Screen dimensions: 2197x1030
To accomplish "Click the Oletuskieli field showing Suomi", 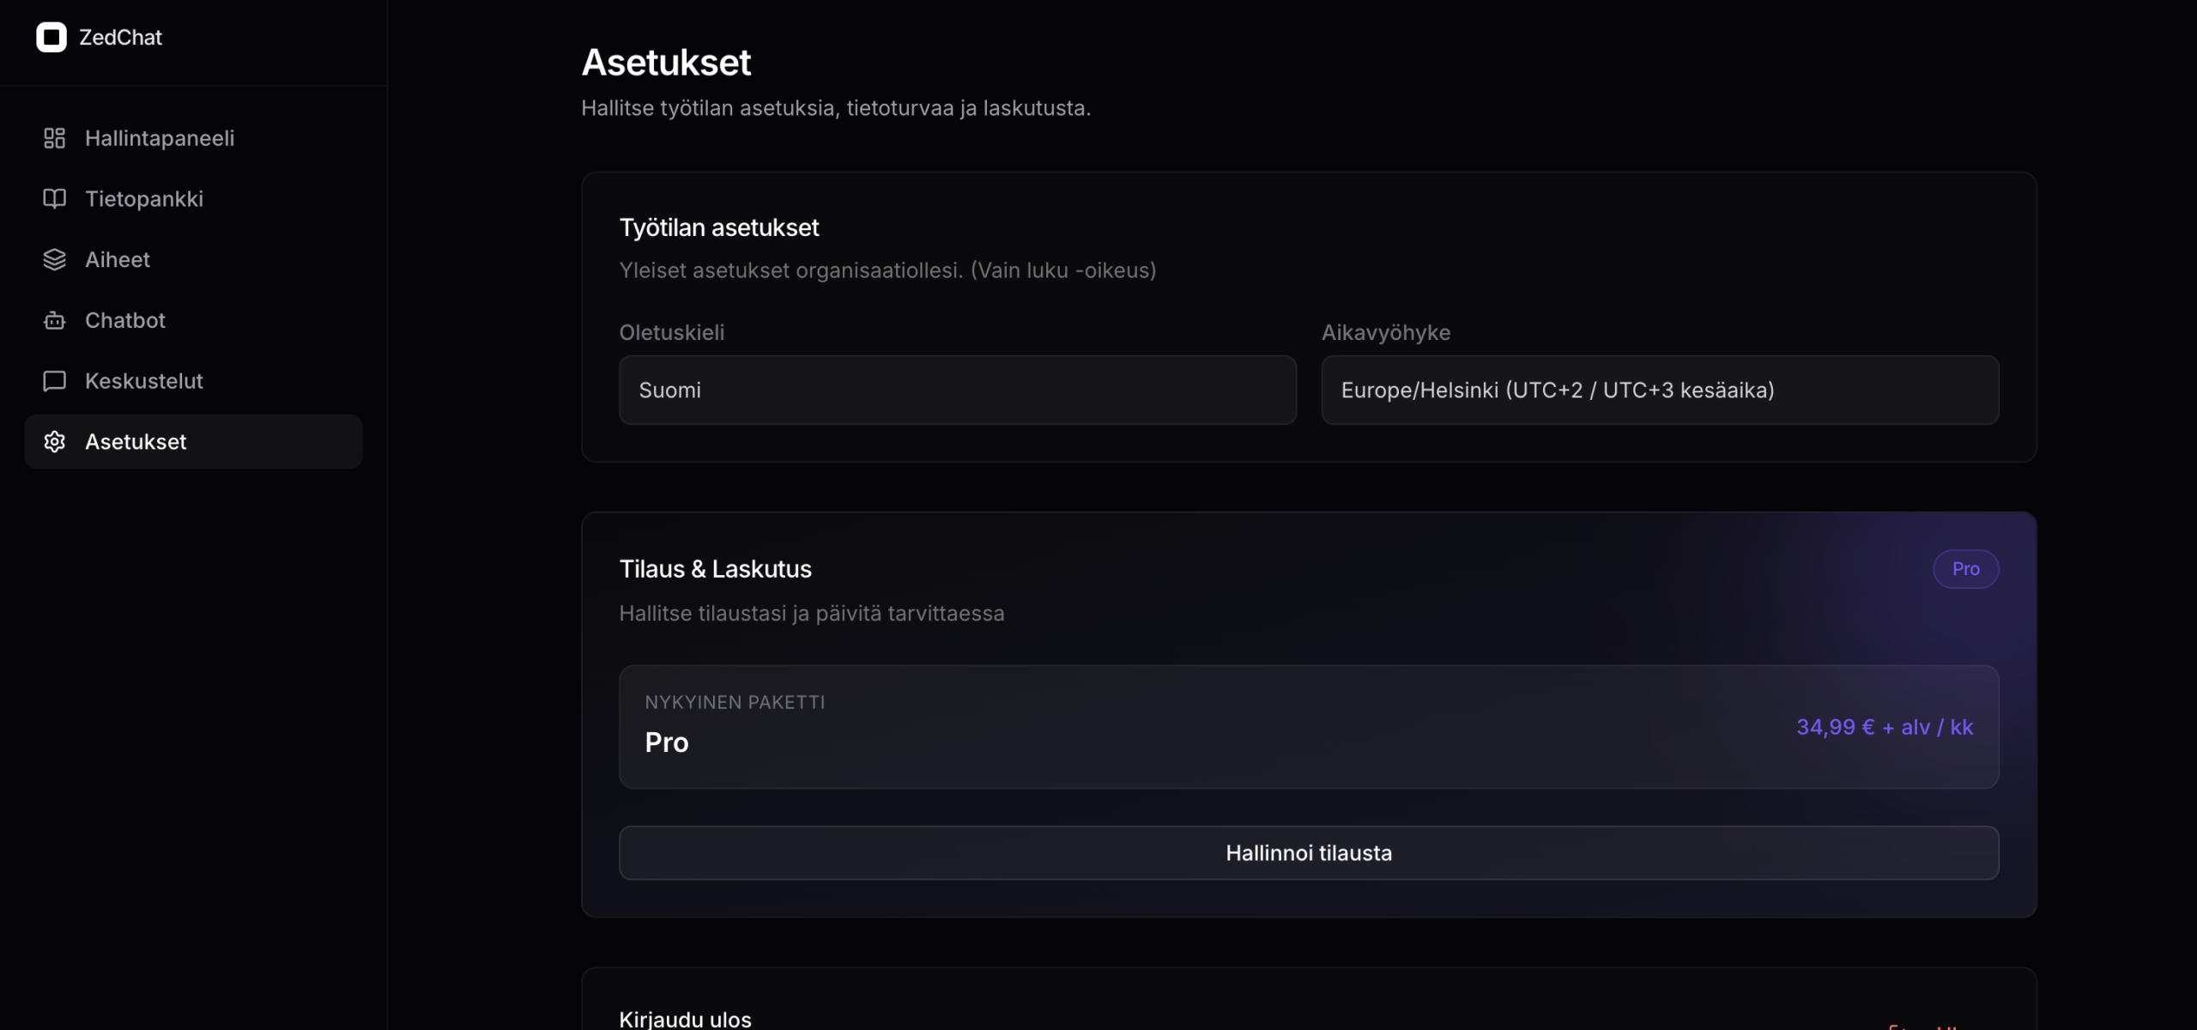I will coord(957,391).
